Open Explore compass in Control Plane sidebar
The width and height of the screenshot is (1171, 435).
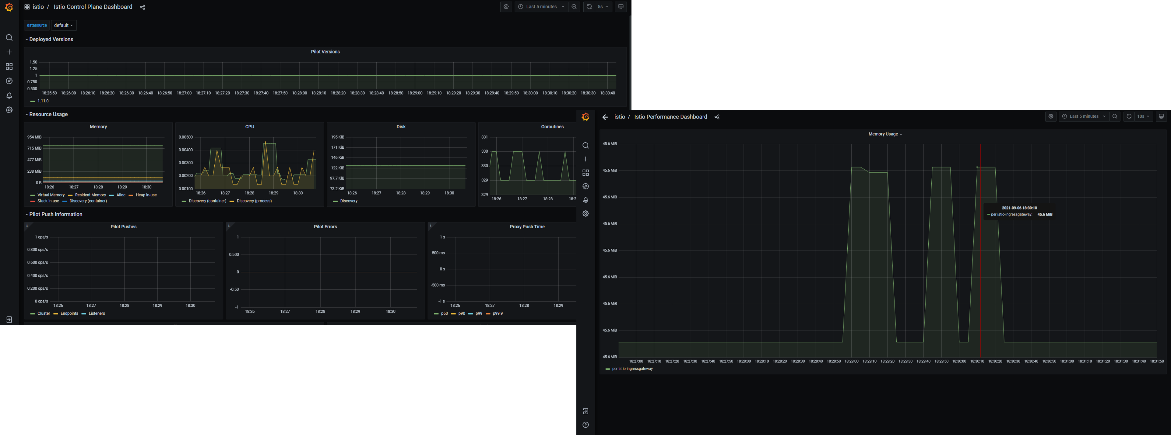9,81
